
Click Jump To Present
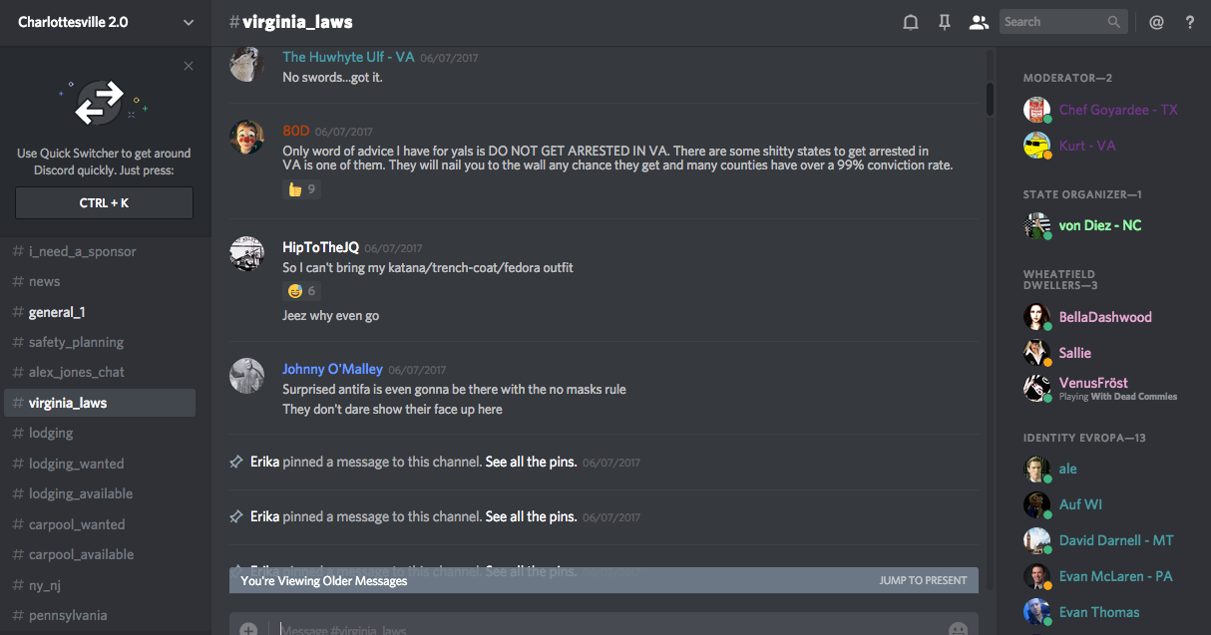(923, 580)
